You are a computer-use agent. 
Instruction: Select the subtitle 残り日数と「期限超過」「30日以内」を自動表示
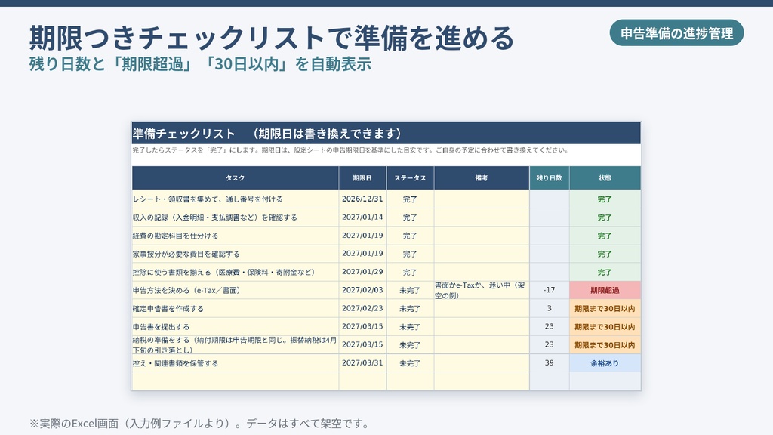200,64
